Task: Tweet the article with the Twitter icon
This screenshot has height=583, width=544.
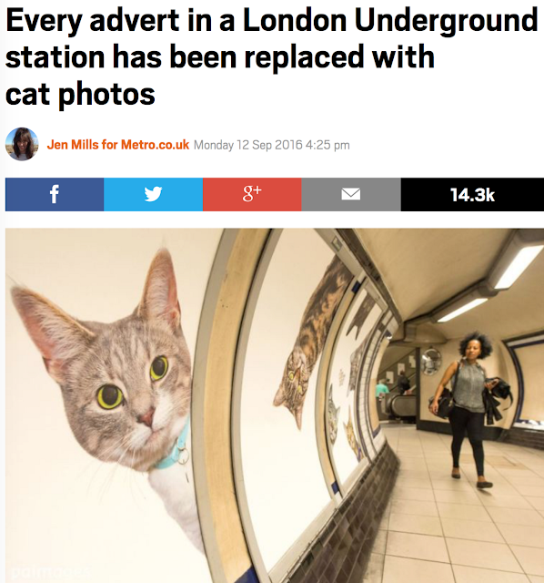Action: coord(154,194)
